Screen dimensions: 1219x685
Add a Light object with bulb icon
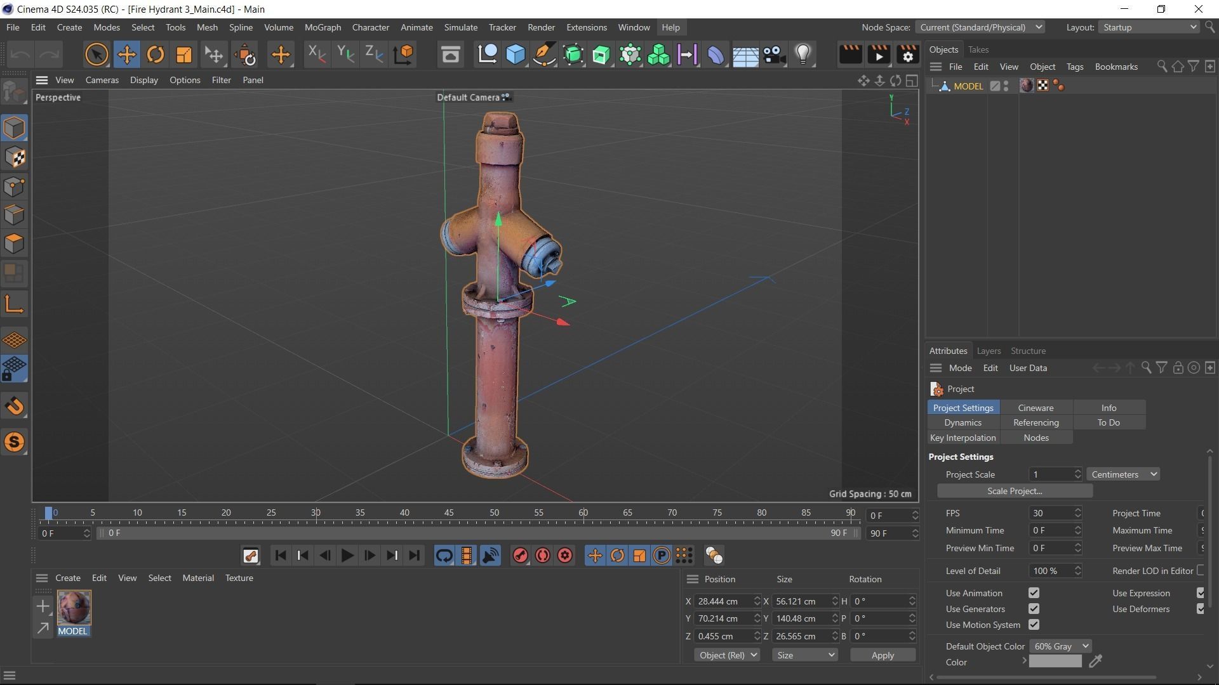[803, 55]
